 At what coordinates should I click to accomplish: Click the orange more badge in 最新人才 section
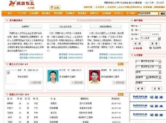click(121, 94)
